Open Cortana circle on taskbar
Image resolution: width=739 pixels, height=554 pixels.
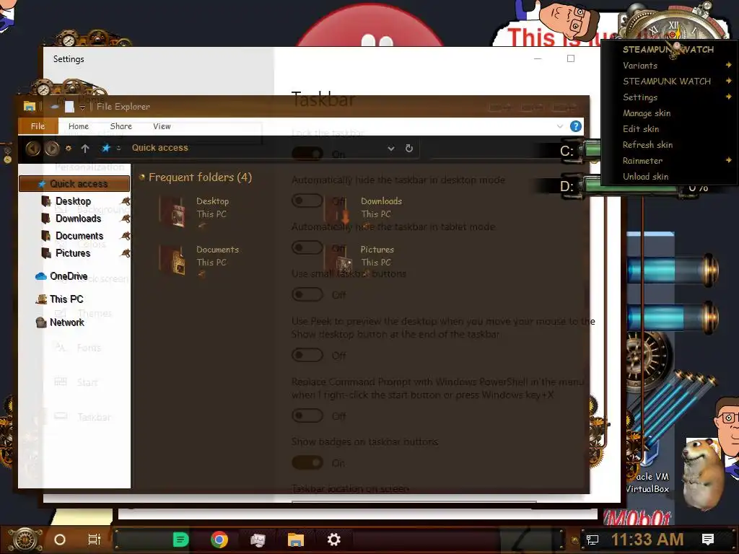click(x=60, y=540)
